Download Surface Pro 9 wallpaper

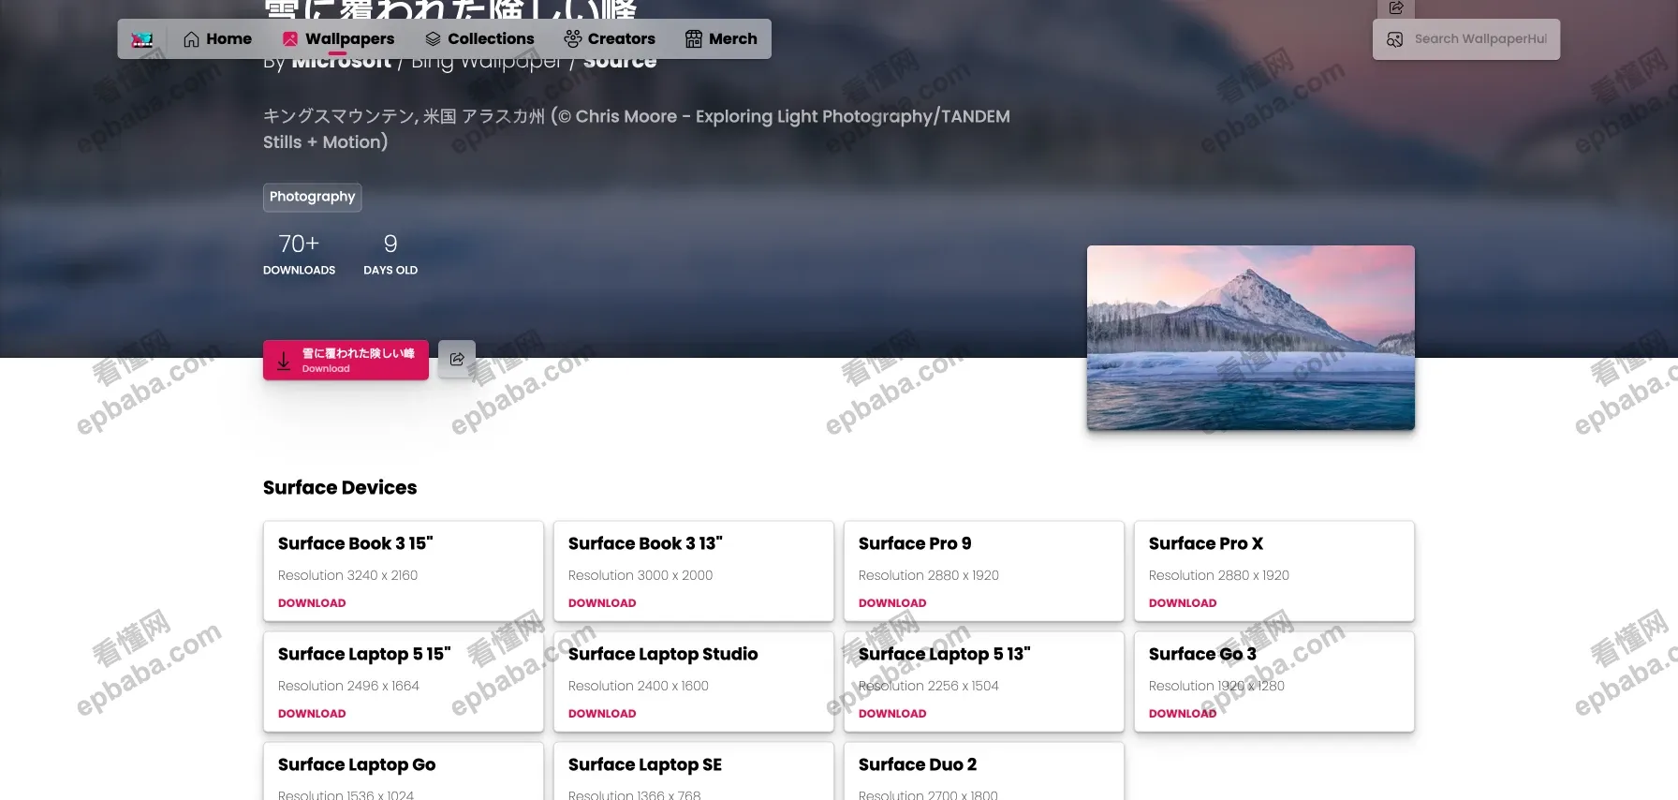(892, 603)
